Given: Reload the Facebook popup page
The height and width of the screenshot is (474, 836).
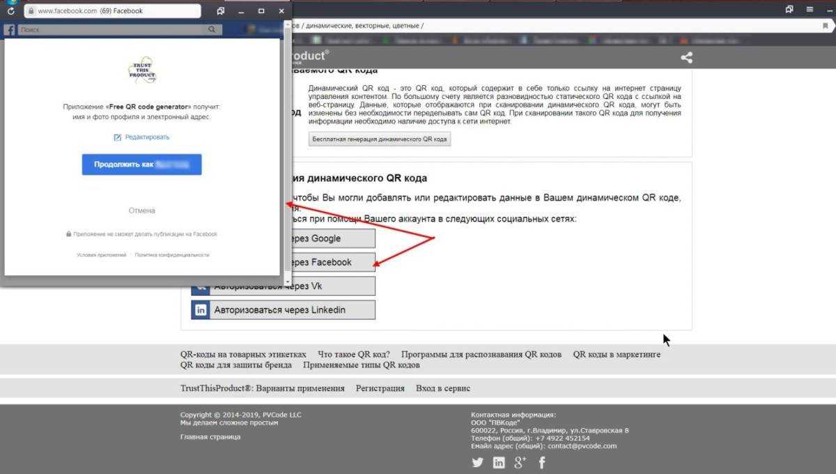Looking at the screenshot, I should click(11, 11).
